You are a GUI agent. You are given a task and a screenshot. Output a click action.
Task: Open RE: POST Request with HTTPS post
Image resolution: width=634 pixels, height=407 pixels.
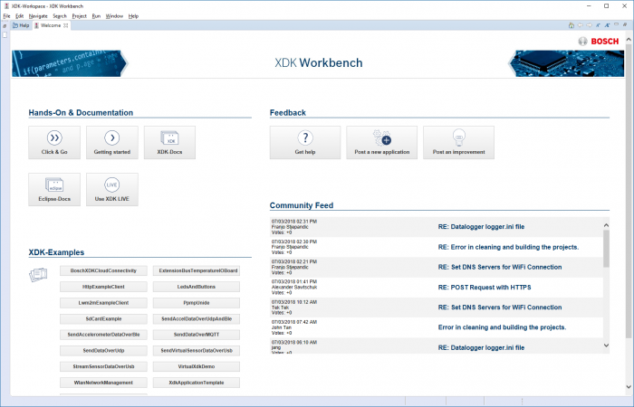pos(485,288)
